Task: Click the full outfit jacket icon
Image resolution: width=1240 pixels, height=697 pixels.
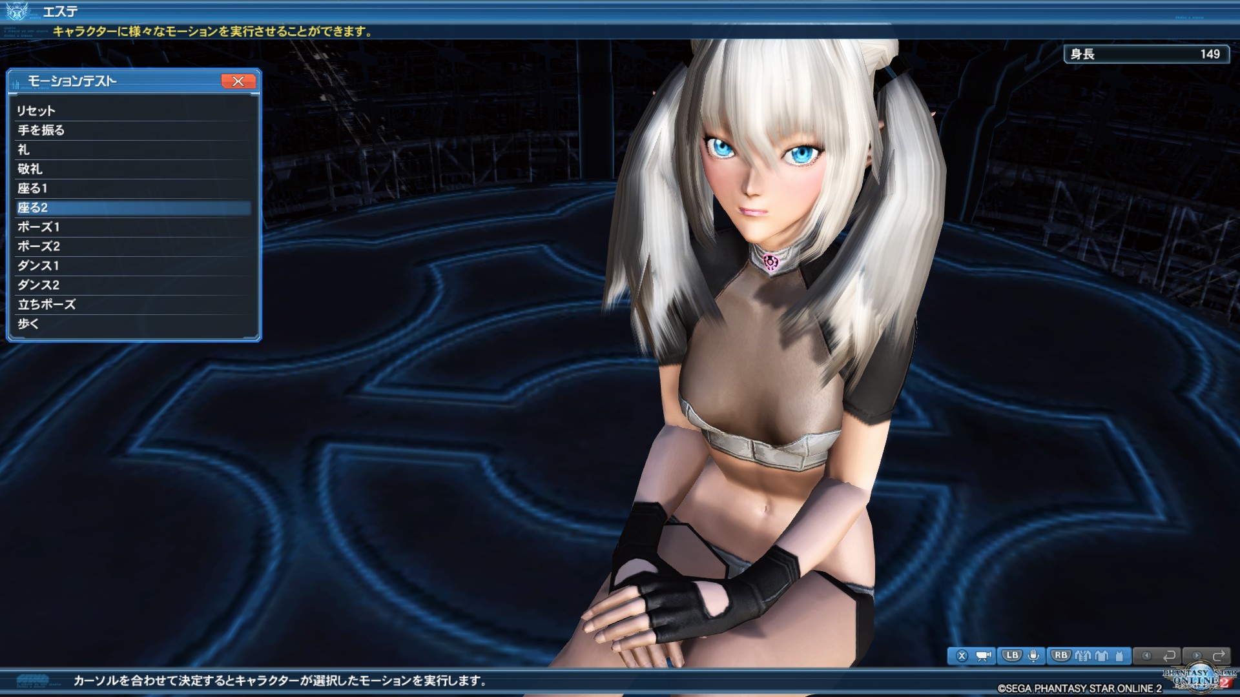Action: click(1083, 656)
